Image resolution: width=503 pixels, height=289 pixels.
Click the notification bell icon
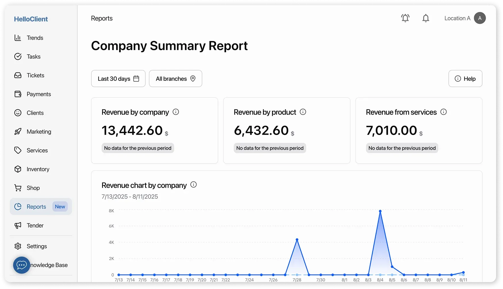426,18
